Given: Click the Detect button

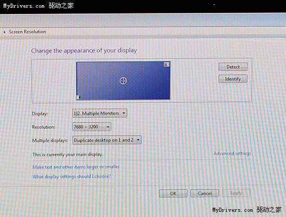Looking at the screenshot, I should point(233,67).
